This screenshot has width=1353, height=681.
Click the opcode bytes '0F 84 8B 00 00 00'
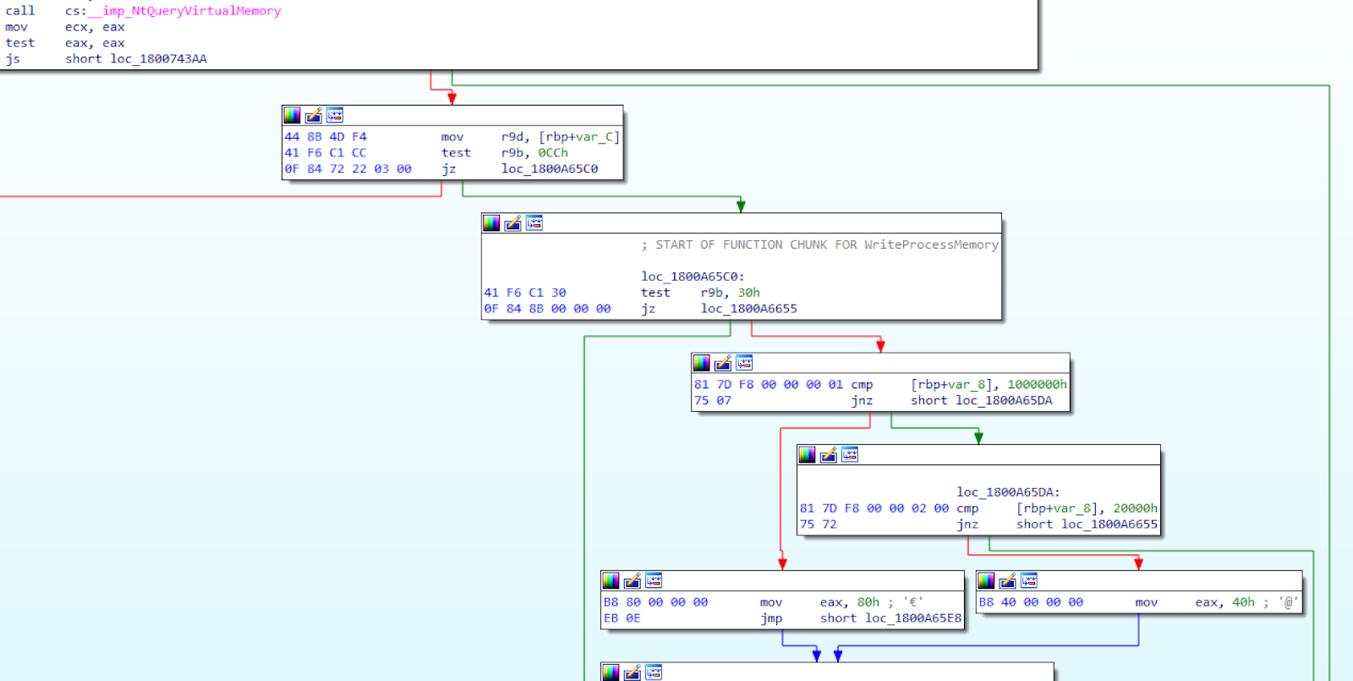547,309
